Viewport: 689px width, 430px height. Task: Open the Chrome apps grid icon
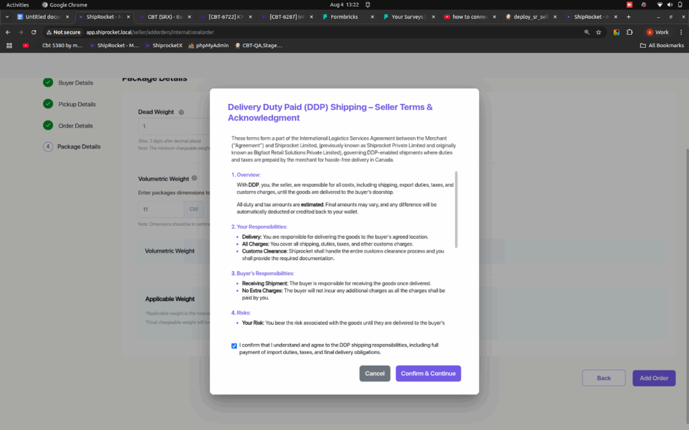click(x=9, y=46)
